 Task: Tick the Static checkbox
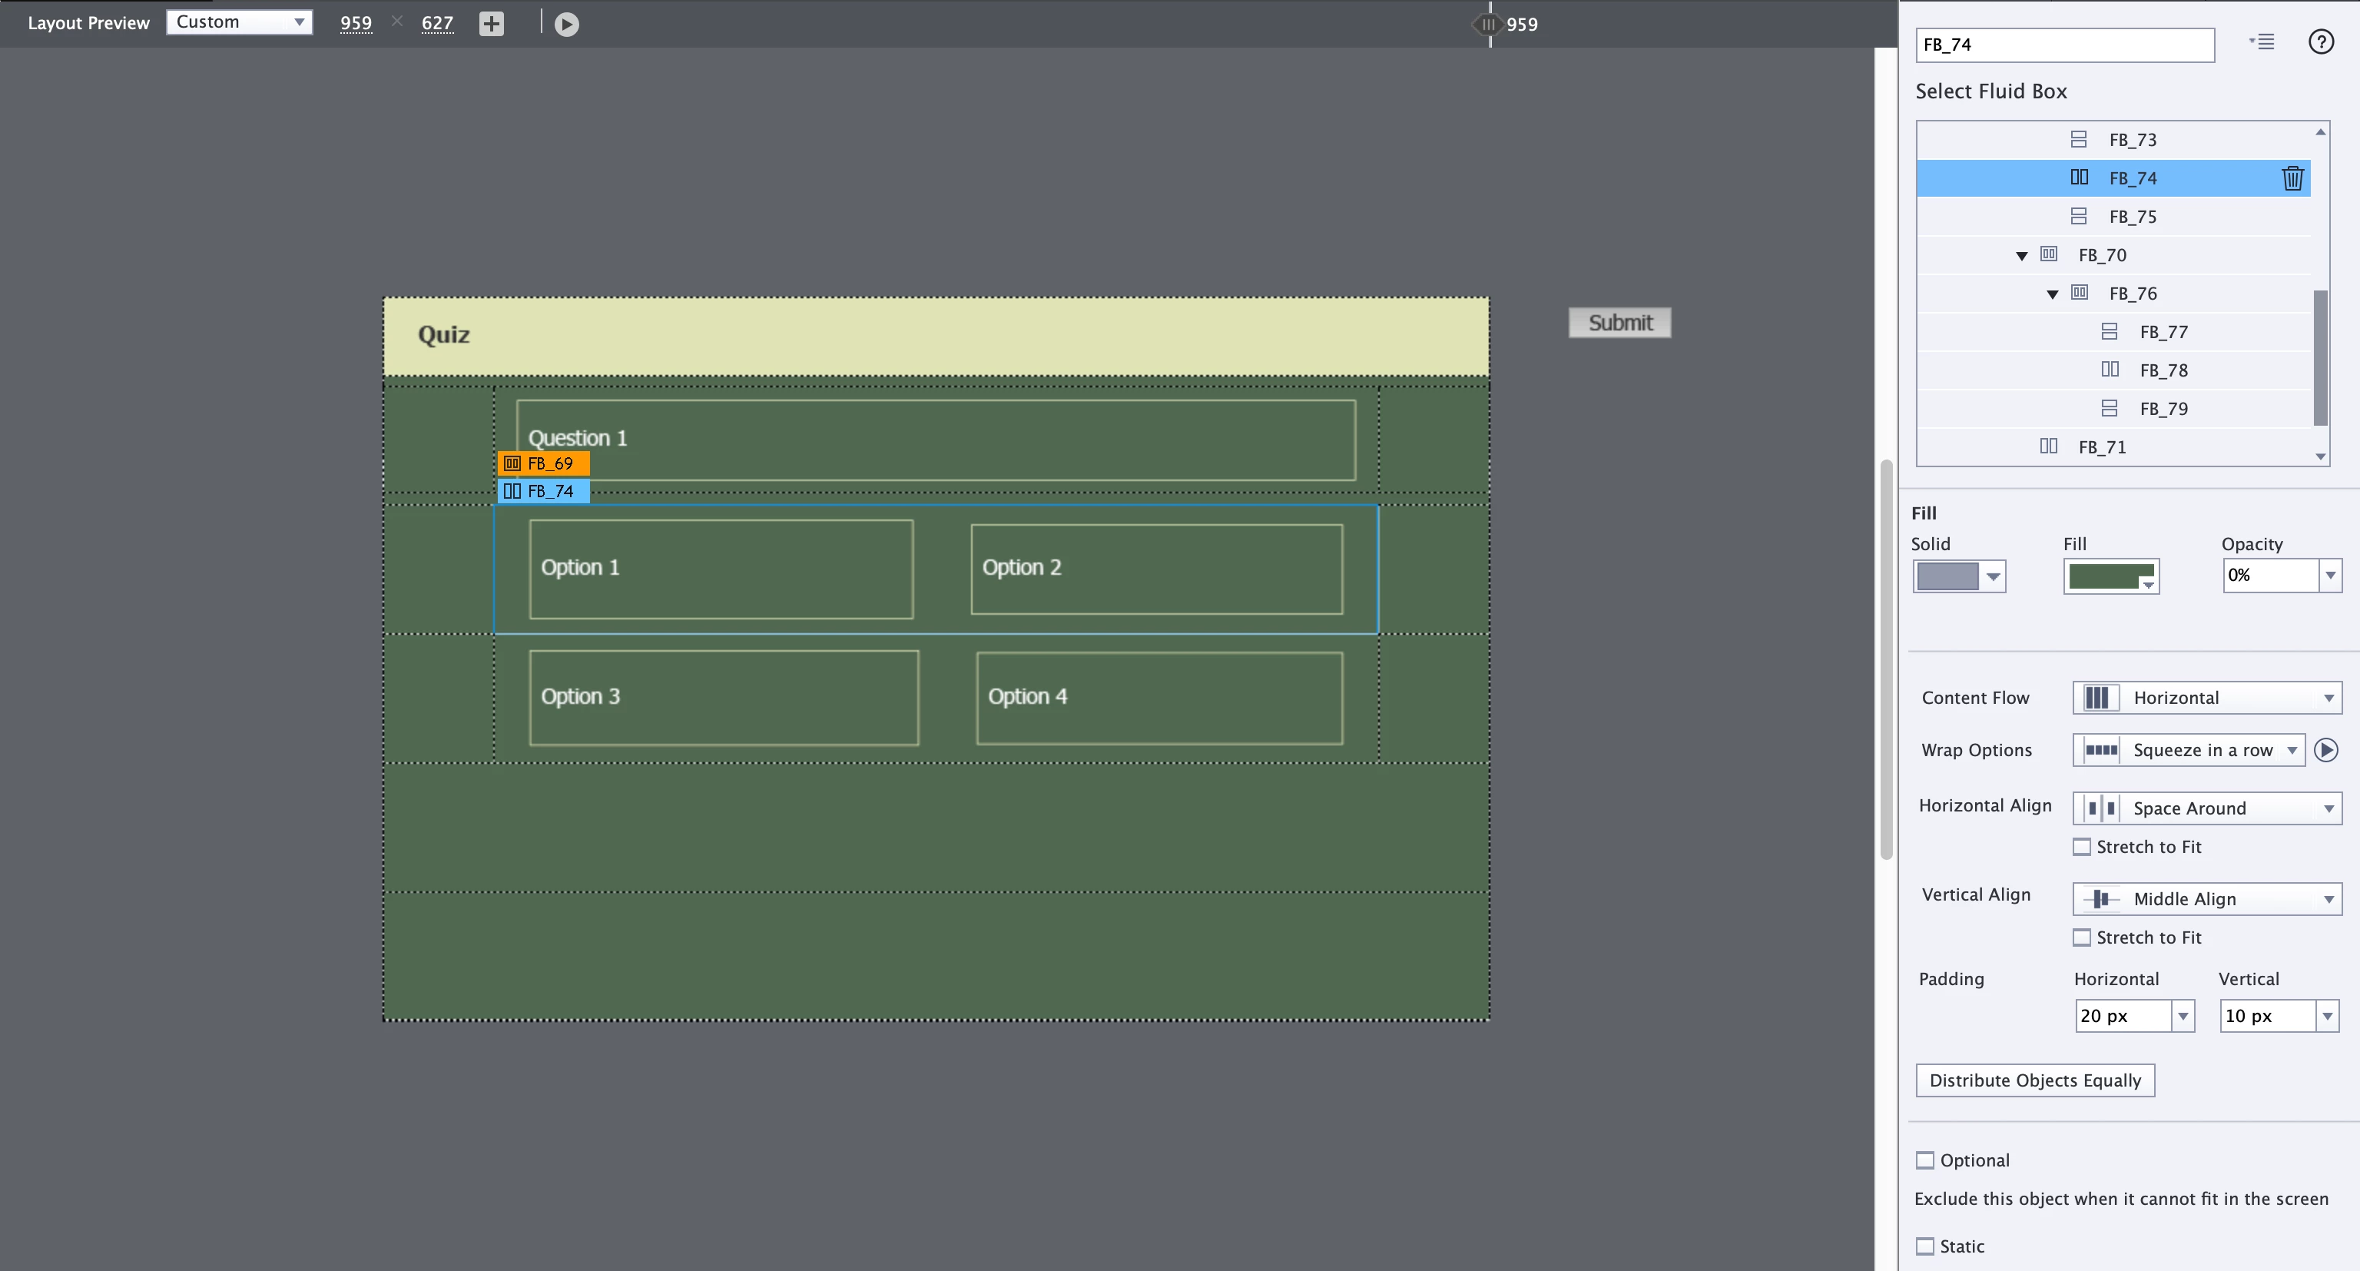1926,1246
